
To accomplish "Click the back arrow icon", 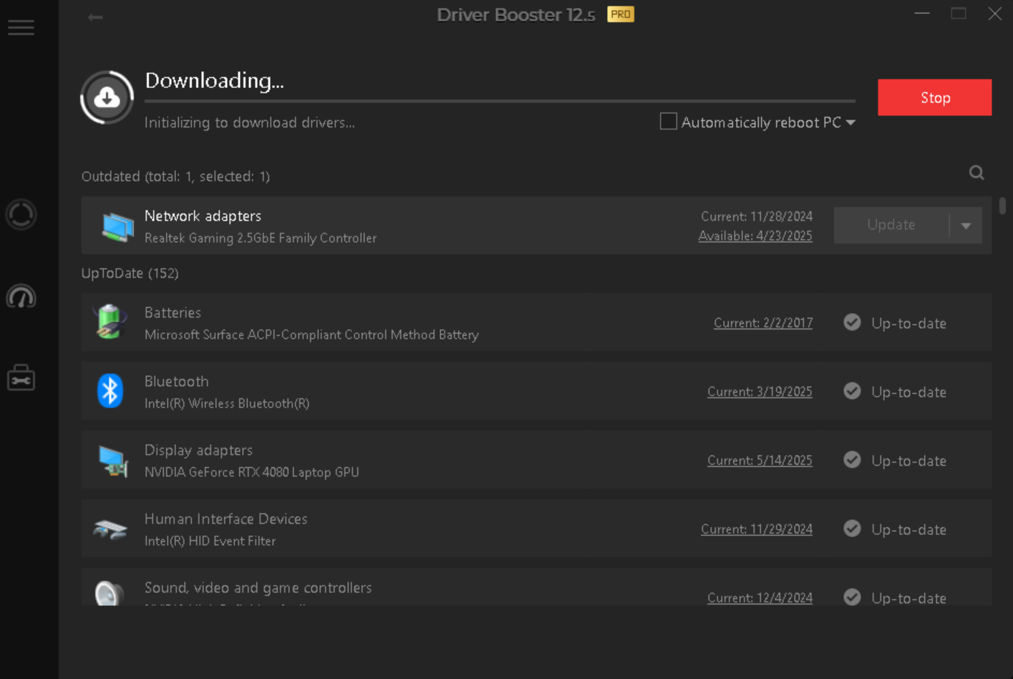I will tap(95, 16).
